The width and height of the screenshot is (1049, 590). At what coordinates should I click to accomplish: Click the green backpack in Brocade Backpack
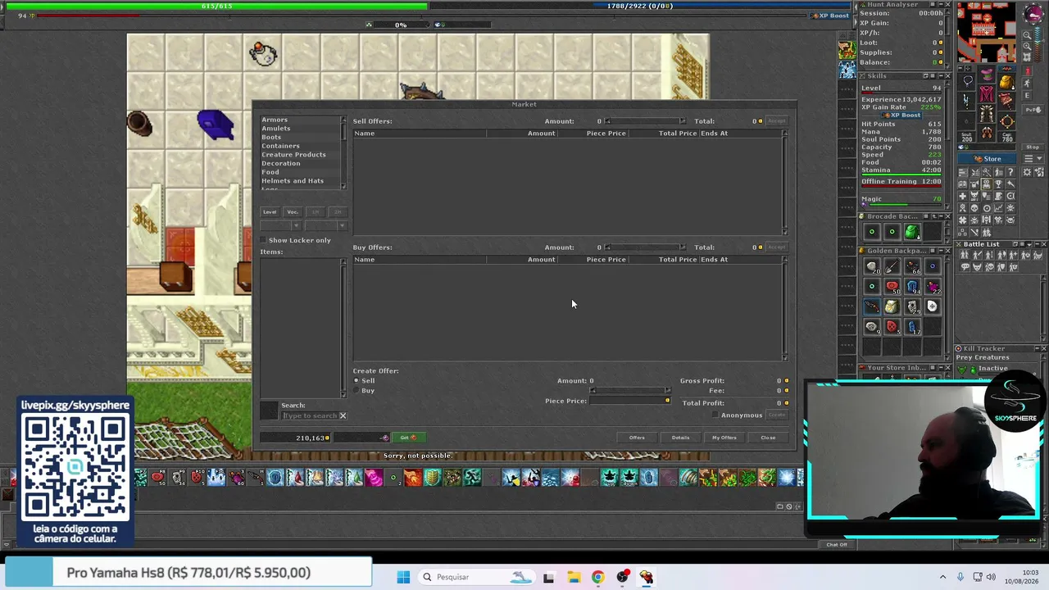click(x=911, y=232)
